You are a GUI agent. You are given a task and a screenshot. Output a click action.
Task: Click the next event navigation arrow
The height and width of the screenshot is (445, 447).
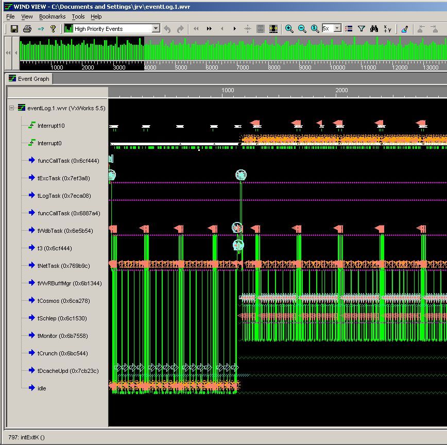tap(234, 29)
